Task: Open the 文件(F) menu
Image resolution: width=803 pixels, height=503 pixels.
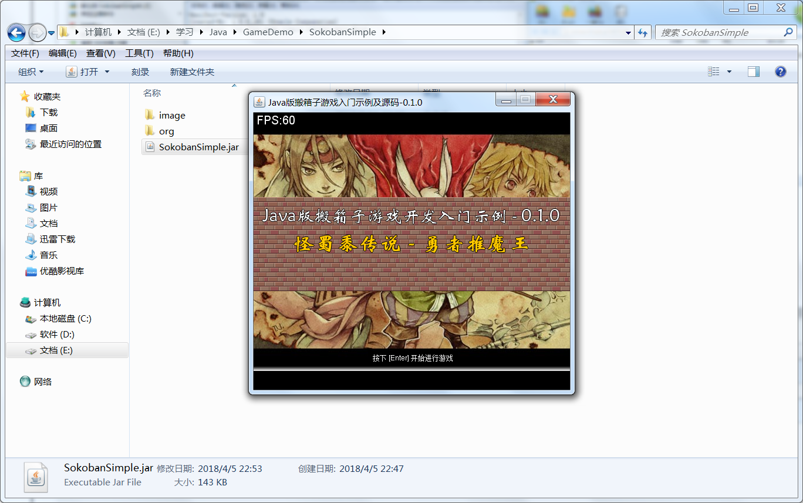Action: (25, 53)
